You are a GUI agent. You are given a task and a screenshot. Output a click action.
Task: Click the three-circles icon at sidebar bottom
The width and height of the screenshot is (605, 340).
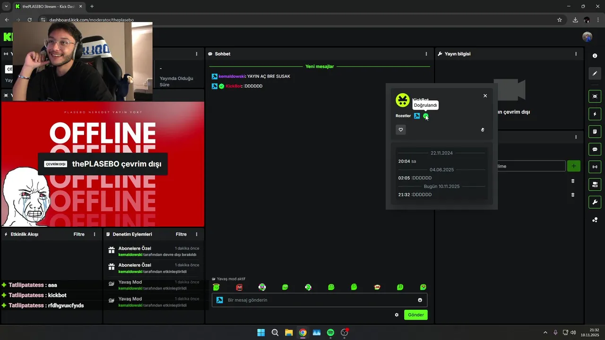tap(595, 220)
